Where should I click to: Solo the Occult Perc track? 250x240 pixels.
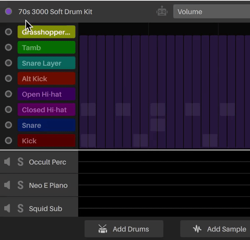click(20, 162)
